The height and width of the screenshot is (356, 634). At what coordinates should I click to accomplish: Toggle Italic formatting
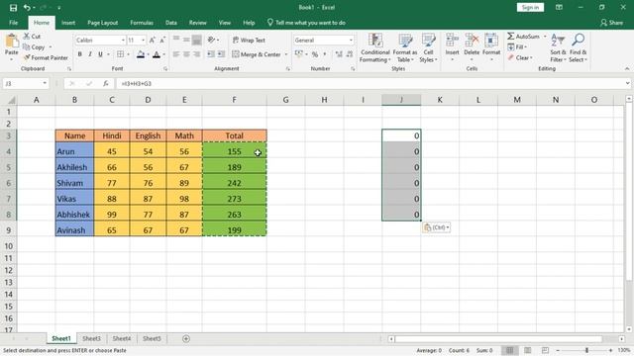[x=90, y=54]
